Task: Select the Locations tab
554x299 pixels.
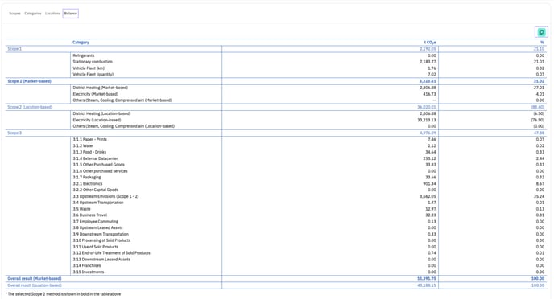Action: pyautogui.click(x=52, y=14)
